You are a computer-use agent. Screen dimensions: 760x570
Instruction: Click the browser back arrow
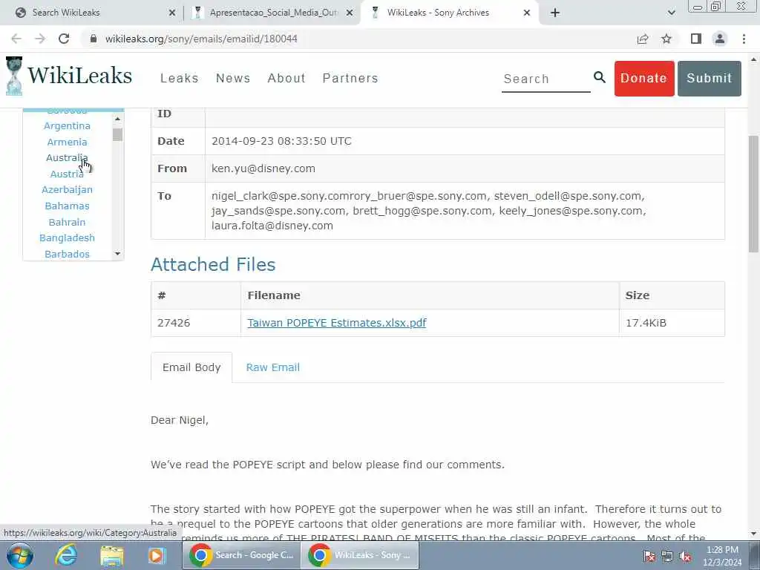click(x=16, y=39)
